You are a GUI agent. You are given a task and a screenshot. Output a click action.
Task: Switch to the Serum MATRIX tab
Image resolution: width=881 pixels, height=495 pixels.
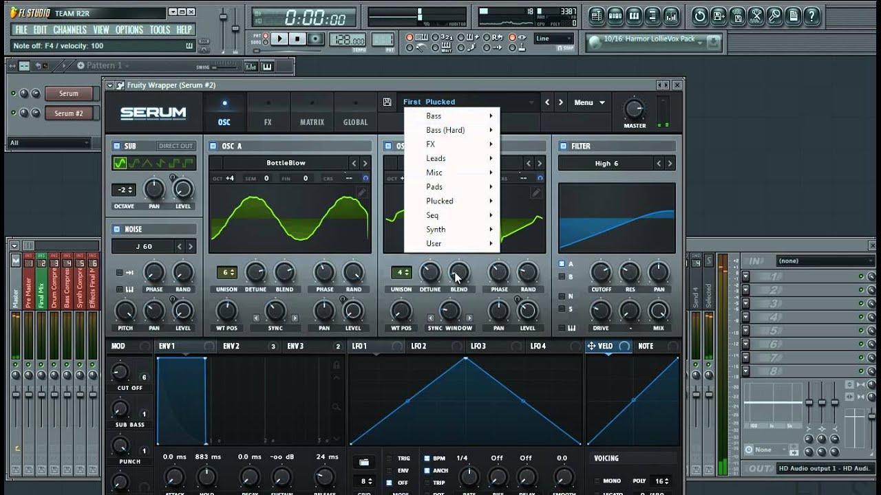(x=312, y=113)
